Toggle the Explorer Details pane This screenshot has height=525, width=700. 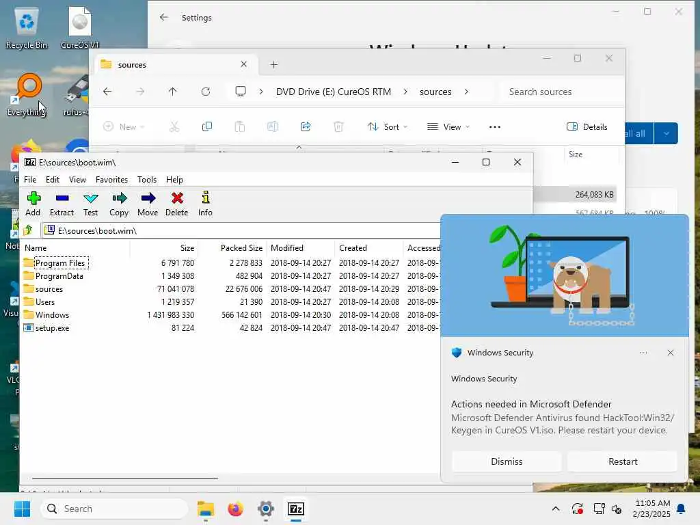coord(587,126)
